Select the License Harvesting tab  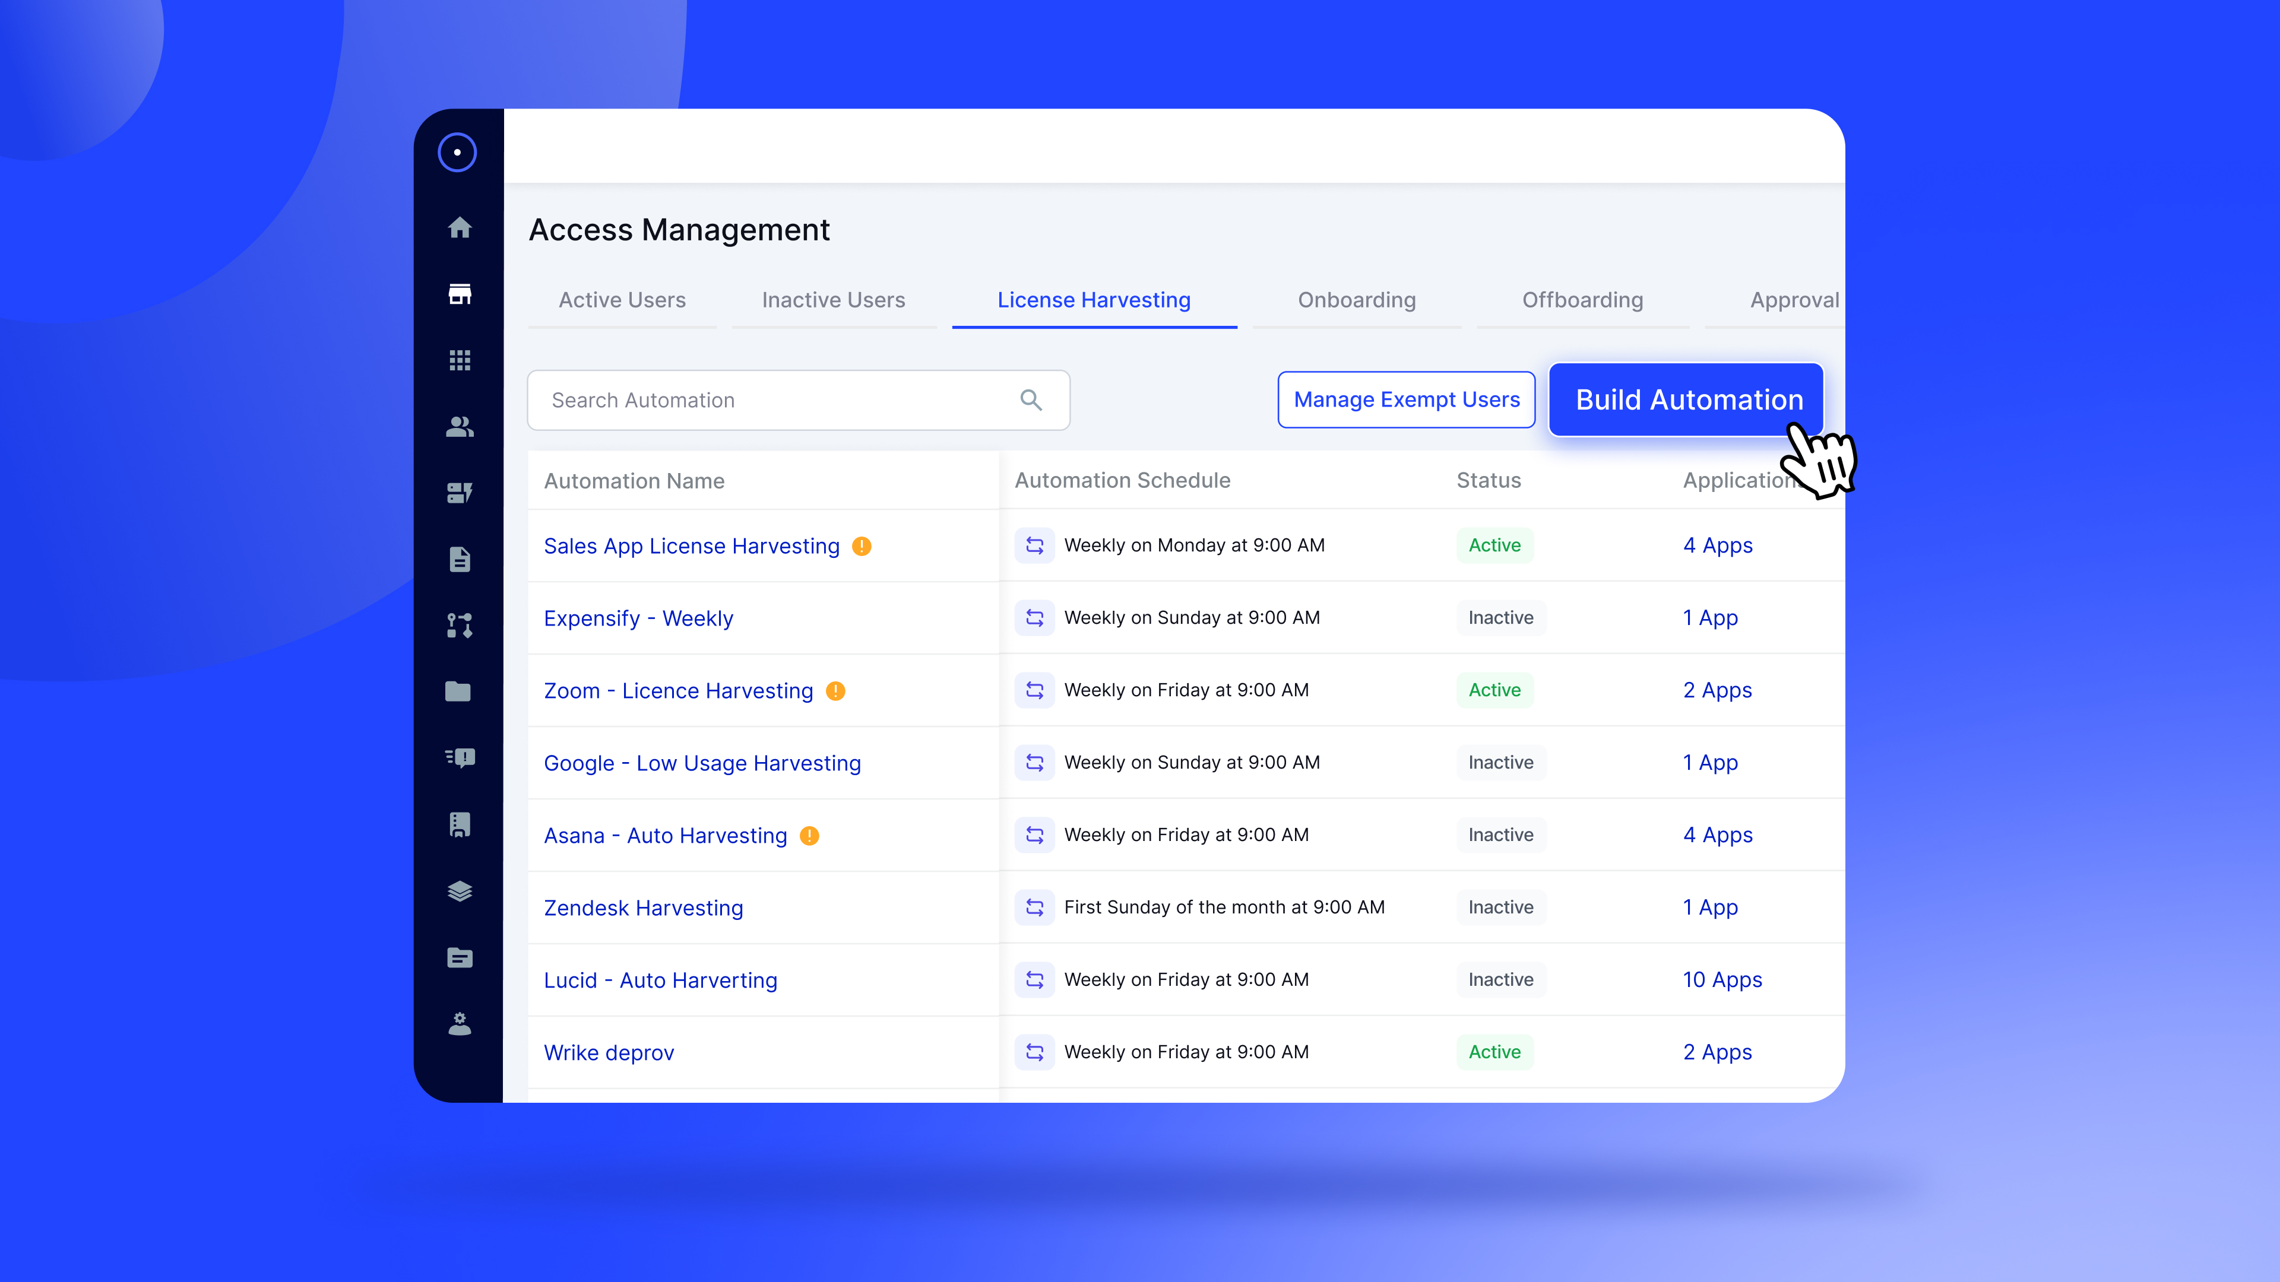[1094, 301]
